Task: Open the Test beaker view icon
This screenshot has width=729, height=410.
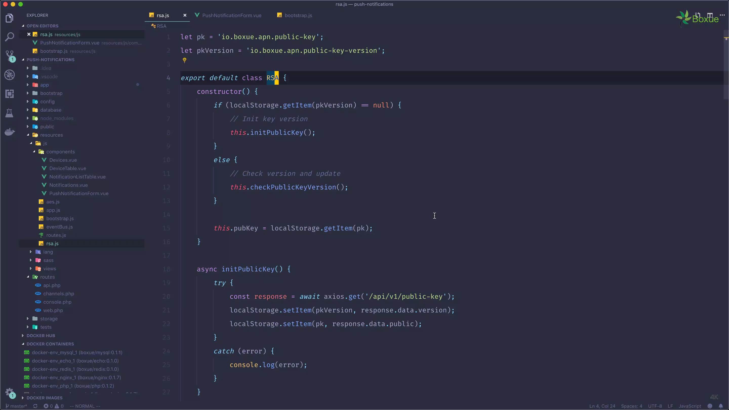Action: pyautogui.click(x=9, y=113)
